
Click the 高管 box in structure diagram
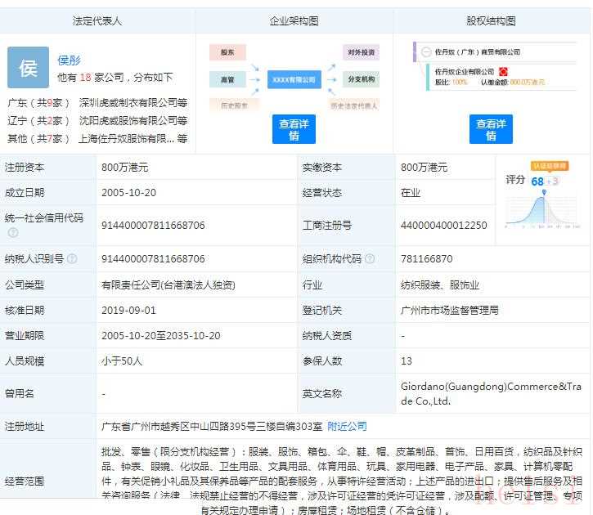227,79
